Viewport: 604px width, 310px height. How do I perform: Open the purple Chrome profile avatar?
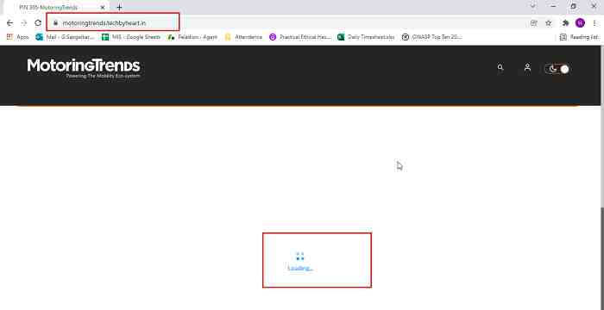pos(580,23)
